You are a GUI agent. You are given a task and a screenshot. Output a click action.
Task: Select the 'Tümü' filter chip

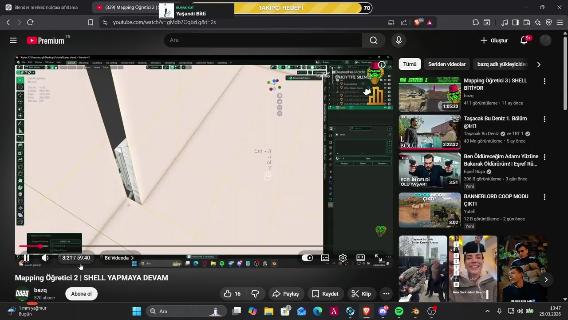pos(410,64)
